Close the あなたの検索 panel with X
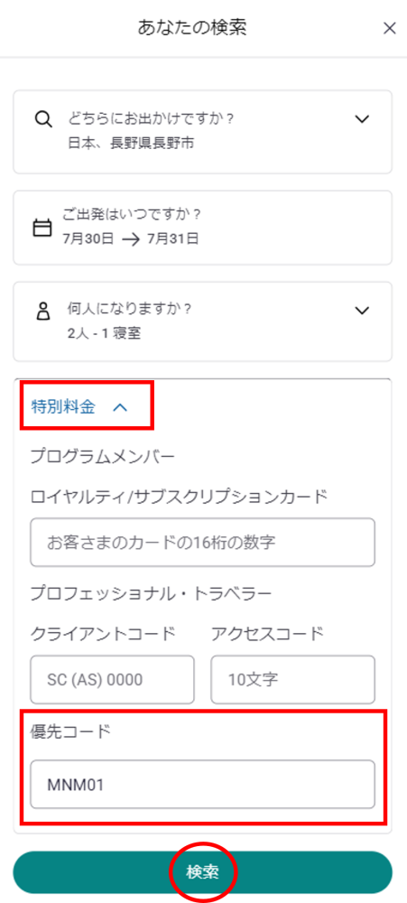 click(x=390, y=29)
